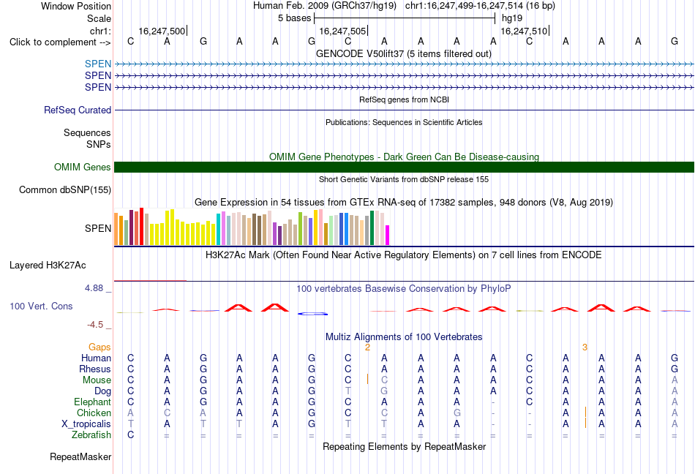Click the 'hg19' label on scale row

pyautogui.click(x=512, y=18)
